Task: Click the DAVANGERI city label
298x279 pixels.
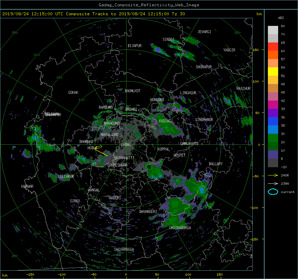Action: (148, 212)
